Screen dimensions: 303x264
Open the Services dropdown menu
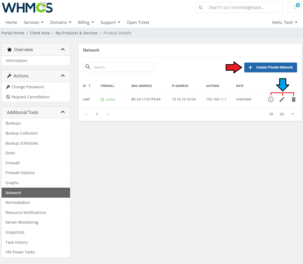[34, 22]
